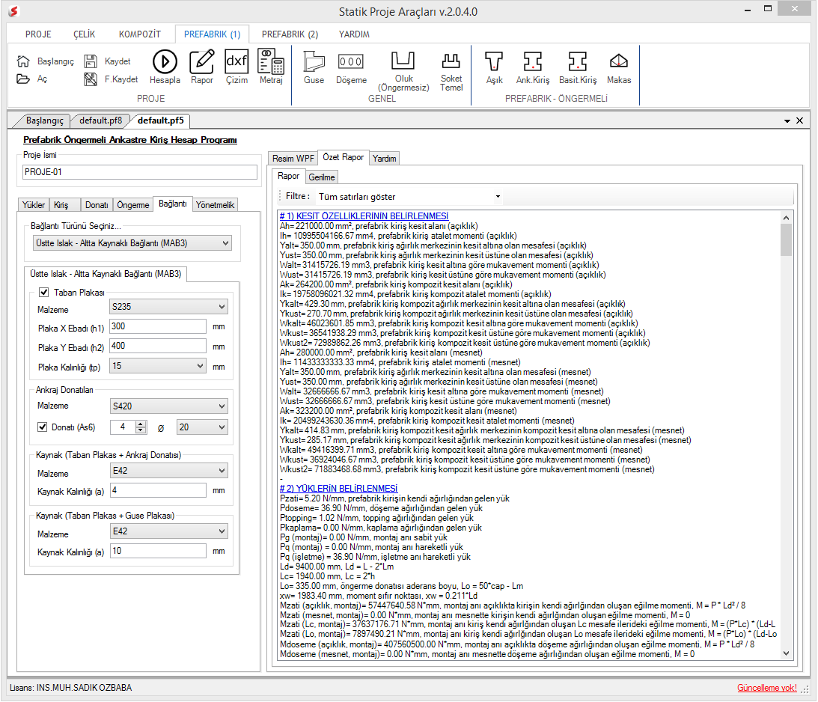Open the KOMPOZİT ribbon tab
Viewport: 818px width, 702px height.
140,34
